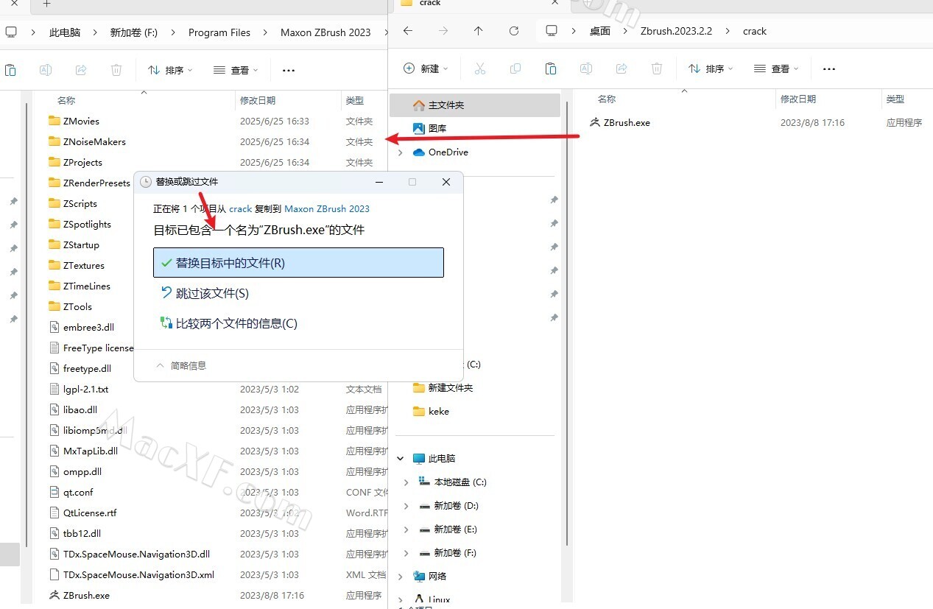Open the three-dot menu in the Maxon ZBrush 2023 window
The height and width of the screenshot is (609, 933).
click(289, 70)
